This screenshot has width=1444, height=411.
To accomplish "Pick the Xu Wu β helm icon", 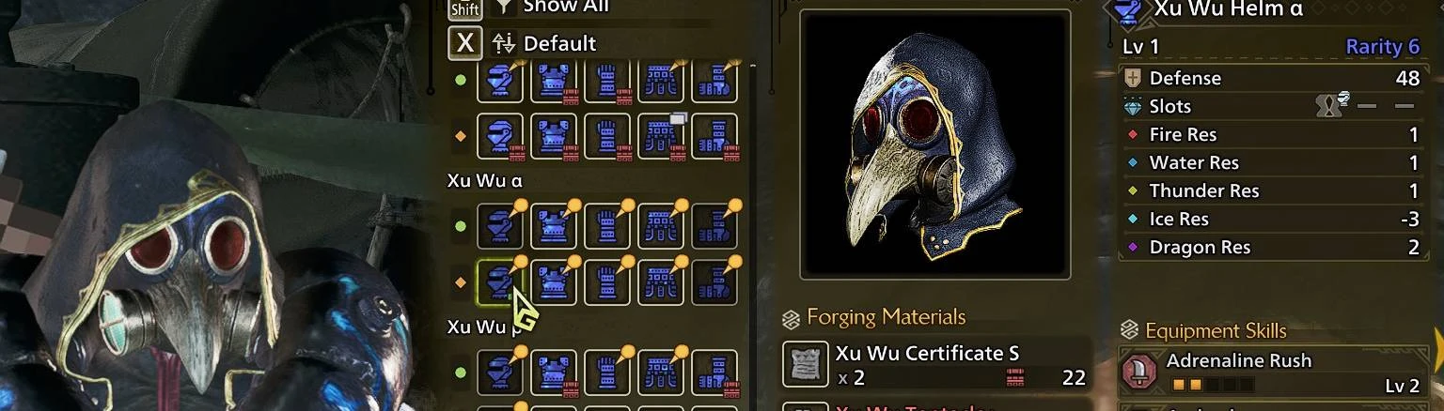I will [500, 373].
